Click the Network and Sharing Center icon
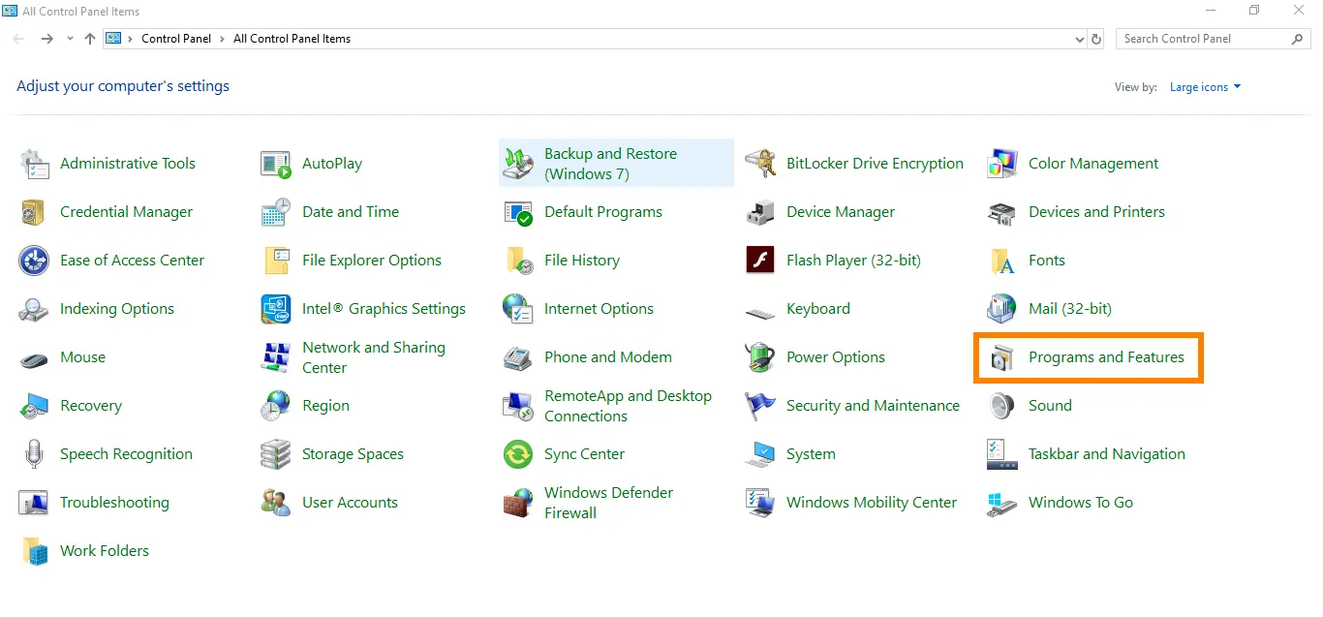The image size is (1323, 617). tap(276, 357)
